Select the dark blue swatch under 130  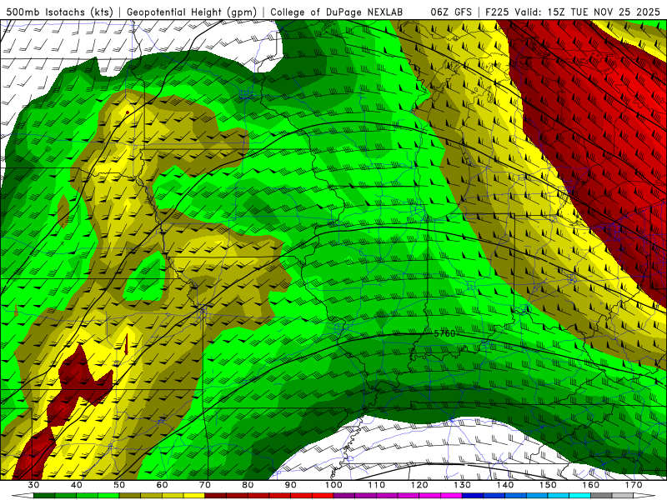(473, 496)
